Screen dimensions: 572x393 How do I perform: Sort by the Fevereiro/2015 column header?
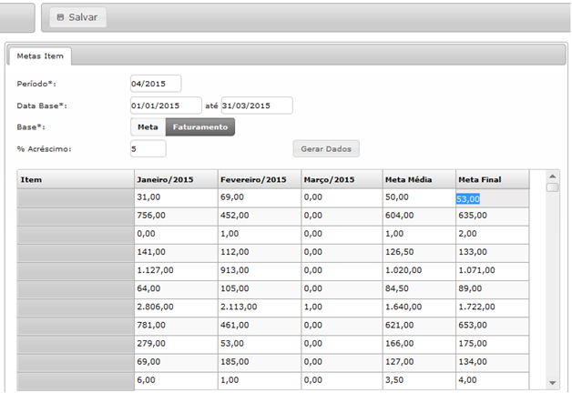tap(260, 179)
